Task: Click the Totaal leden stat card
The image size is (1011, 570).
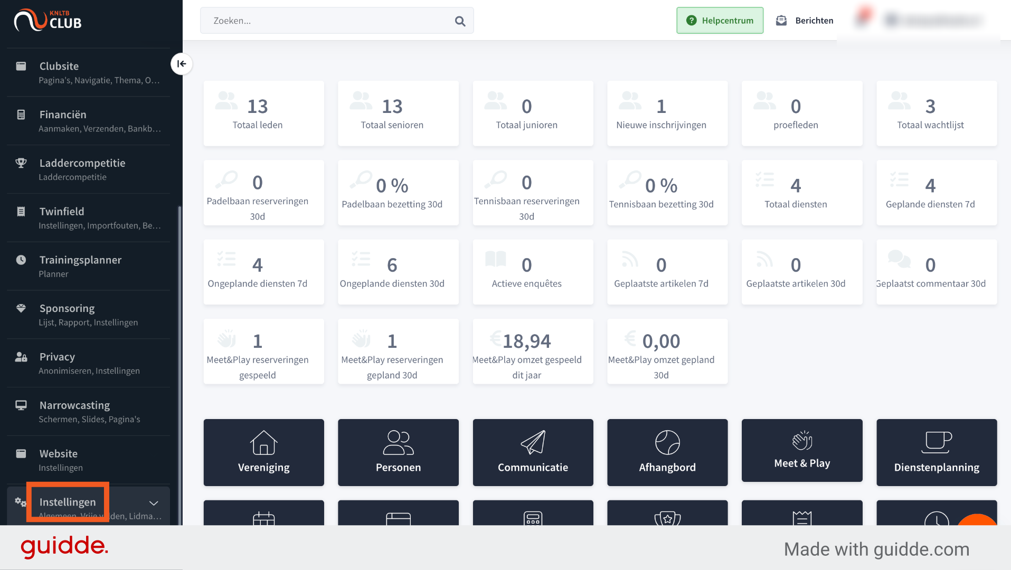Action: click(x=263, y=113)
